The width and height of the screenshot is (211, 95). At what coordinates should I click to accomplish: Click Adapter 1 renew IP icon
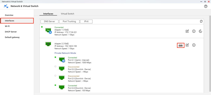200,31
